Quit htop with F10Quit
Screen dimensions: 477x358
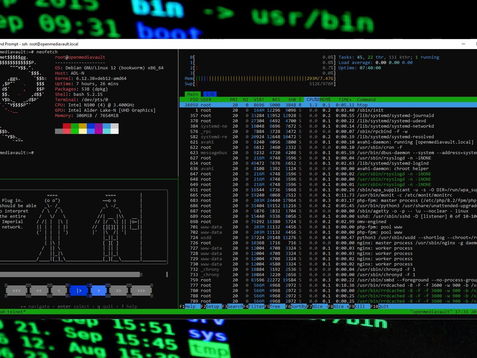click(379, 307)
